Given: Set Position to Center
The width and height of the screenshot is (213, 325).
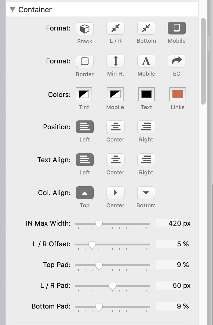Looking at the screenshot, I should 115,127.
